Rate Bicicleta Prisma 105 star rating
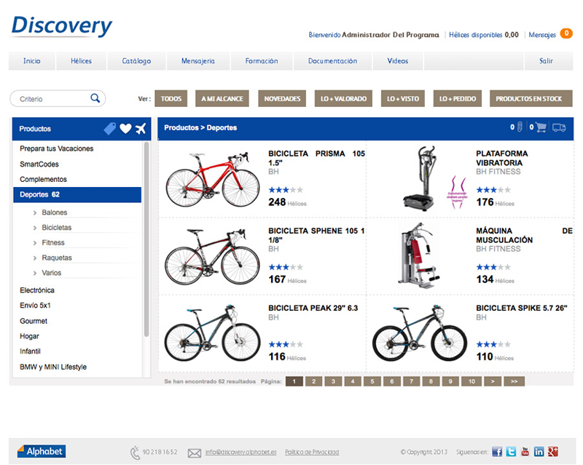 tap(286, 190)
